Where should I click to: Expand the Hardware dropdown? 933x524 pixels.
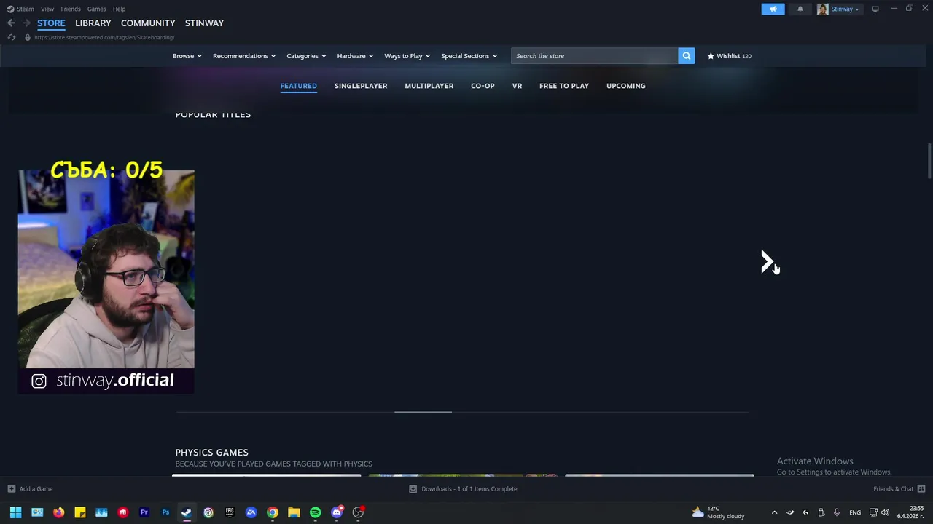point(355,56)
